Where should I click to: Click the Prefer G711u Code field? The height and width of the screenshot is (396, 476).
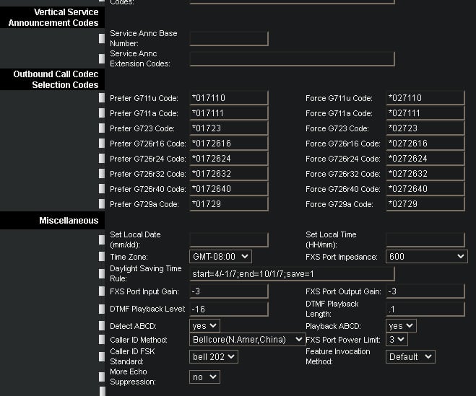click(229, 98)
